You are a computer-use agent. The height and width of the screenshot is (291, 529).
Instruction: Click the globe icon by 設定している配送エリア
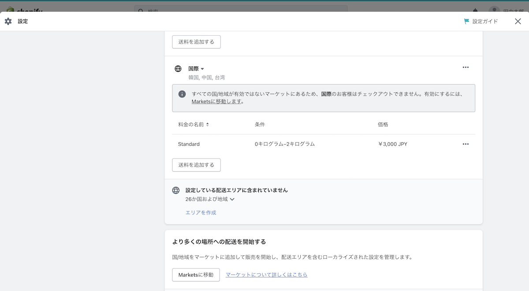pos(176,190)
